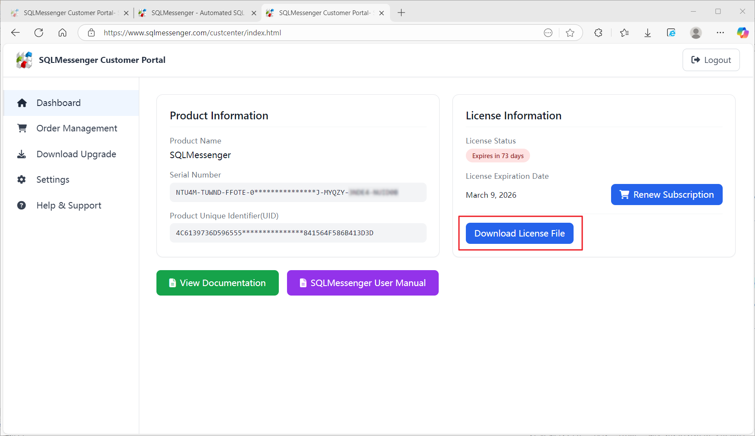This screenshot has height=436, width=755.
Task: Open the browser extensions puzzle icon
Action: 598,33
